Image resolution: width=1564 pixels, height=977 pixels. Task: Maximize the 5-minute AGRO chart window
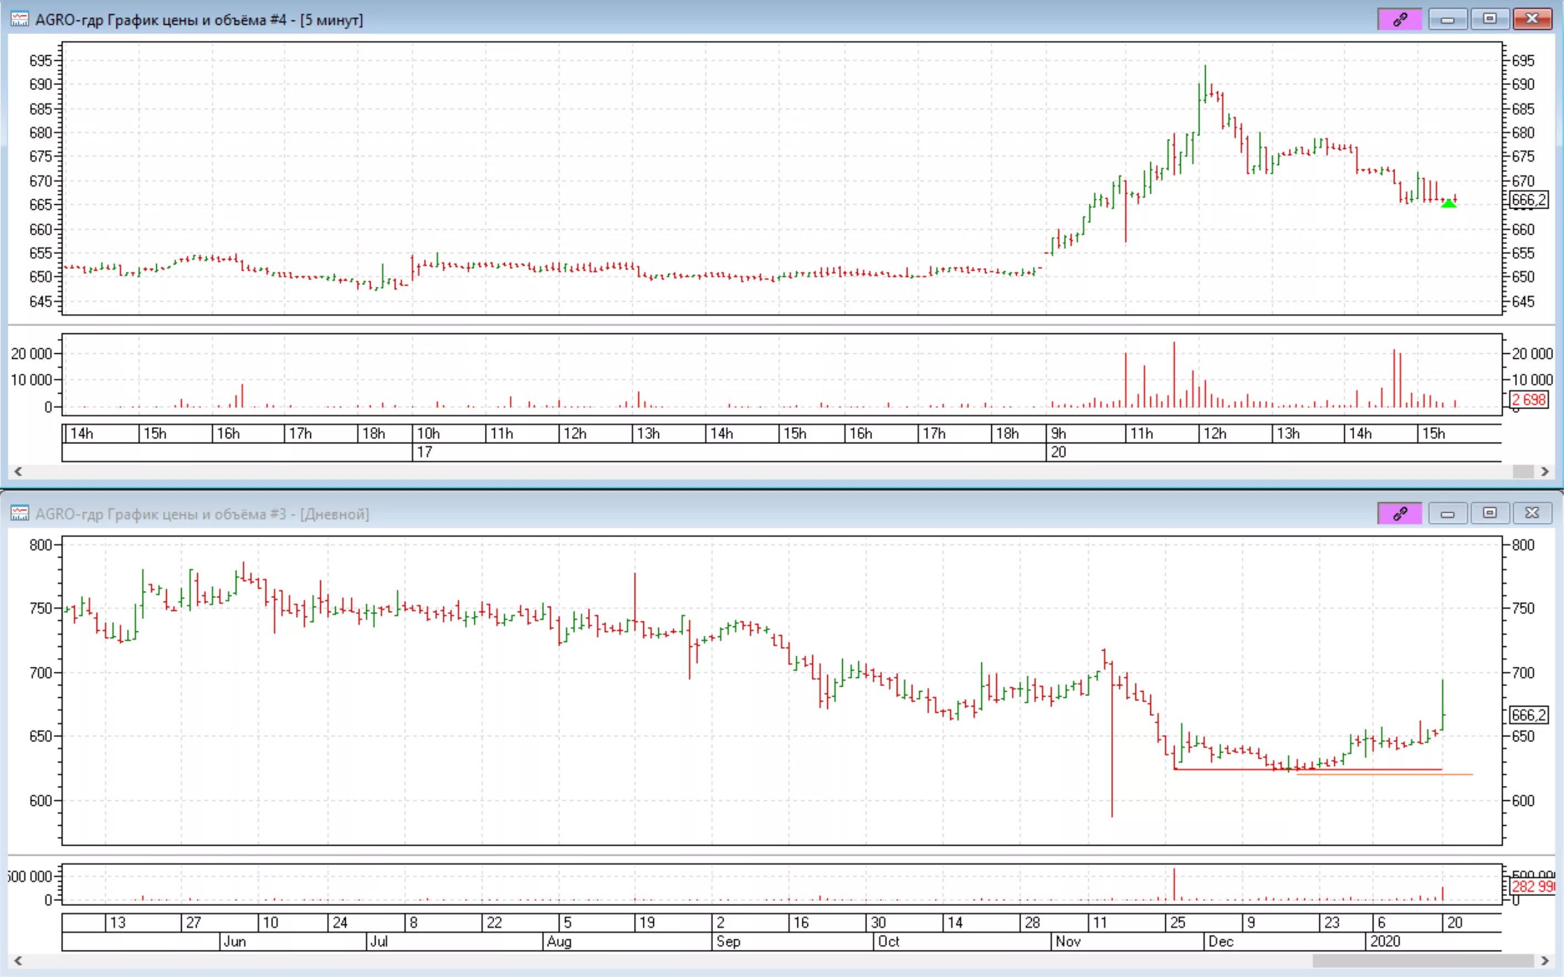[1489, 19]
